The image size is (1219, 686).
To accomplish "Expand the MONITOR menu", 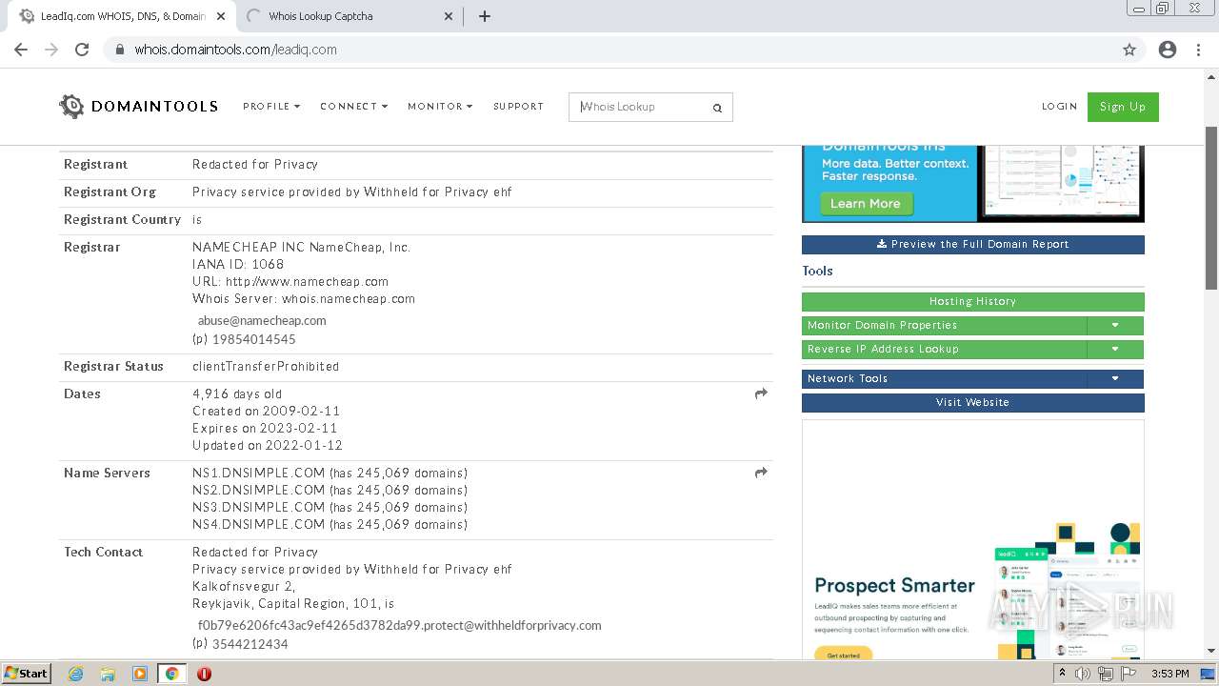I will [440, 107].
